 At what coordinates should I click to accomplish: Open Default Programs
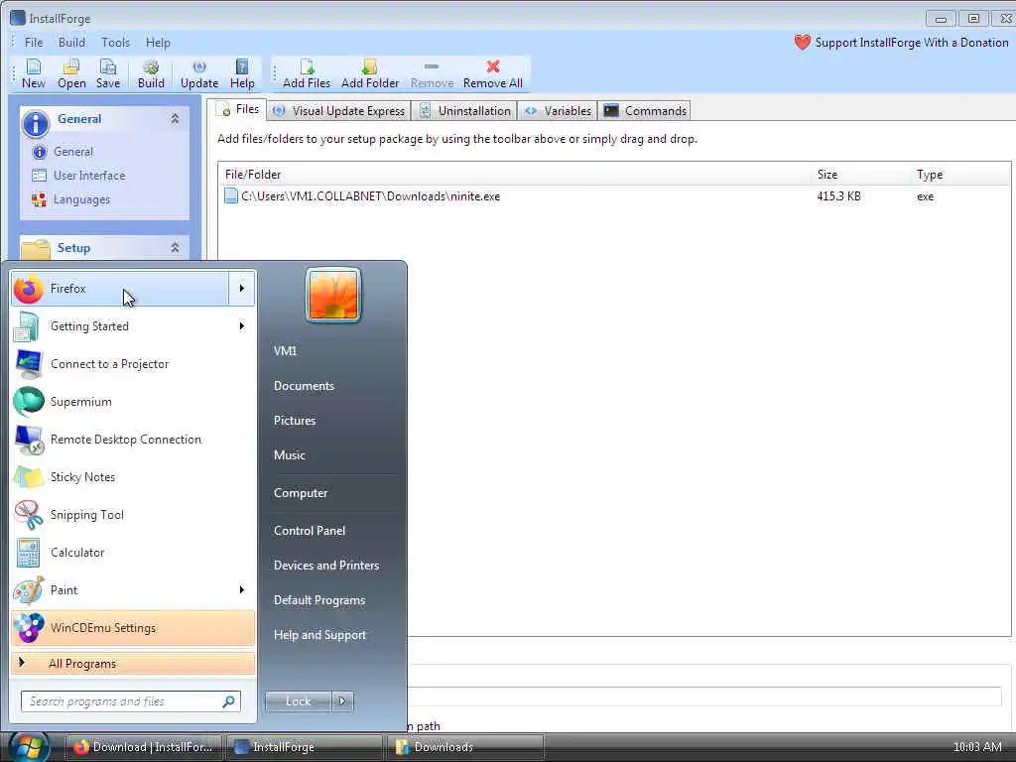pos(319,600)
